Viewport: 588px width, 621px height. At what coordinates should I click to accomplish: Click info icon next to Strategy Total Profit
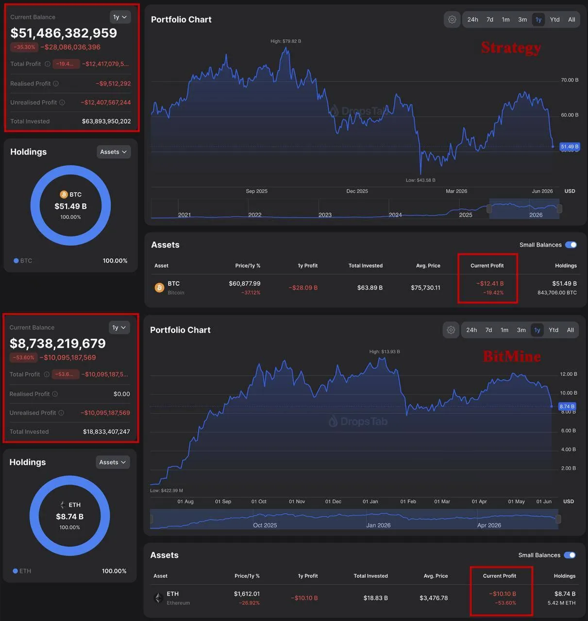click(48, 64)
